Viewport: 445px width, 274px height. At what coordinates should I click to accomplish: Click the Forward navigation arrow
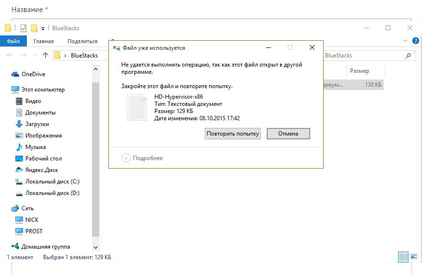(x=23, y=55)
